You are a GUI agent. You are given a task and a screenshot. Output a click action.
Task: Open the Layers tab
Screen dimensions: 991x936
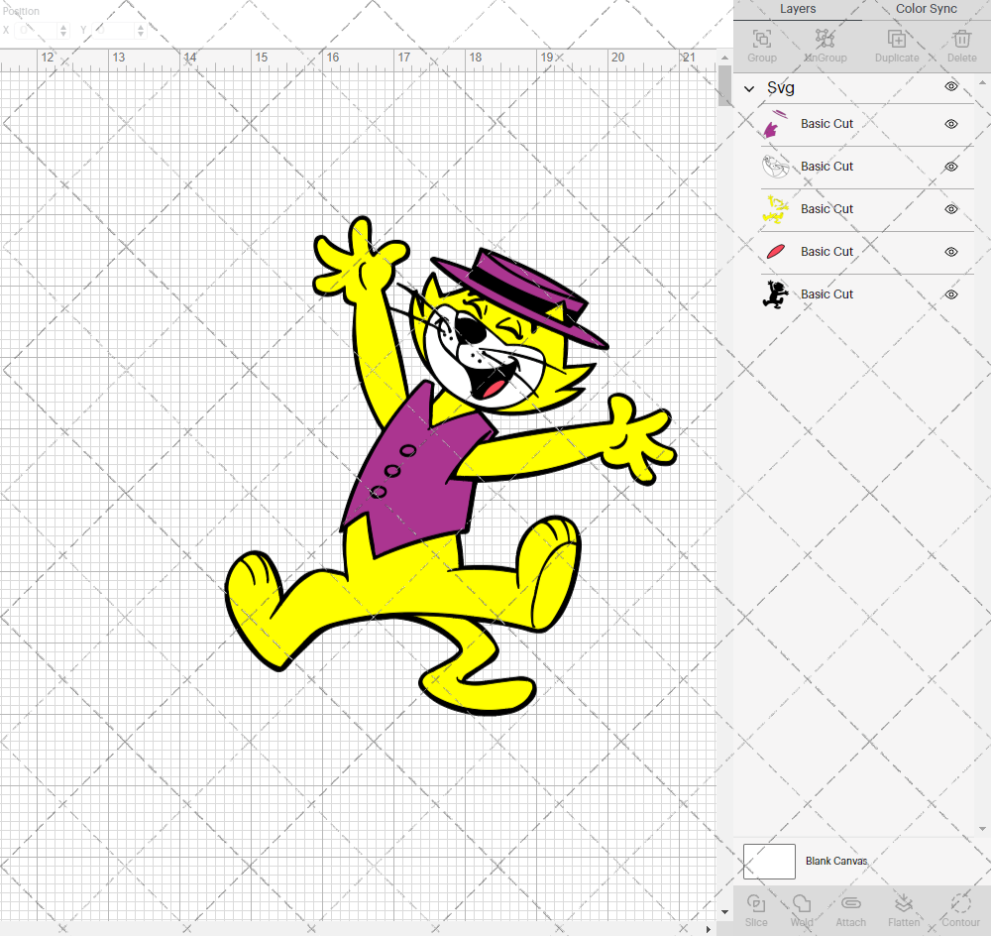coord(798,9)
